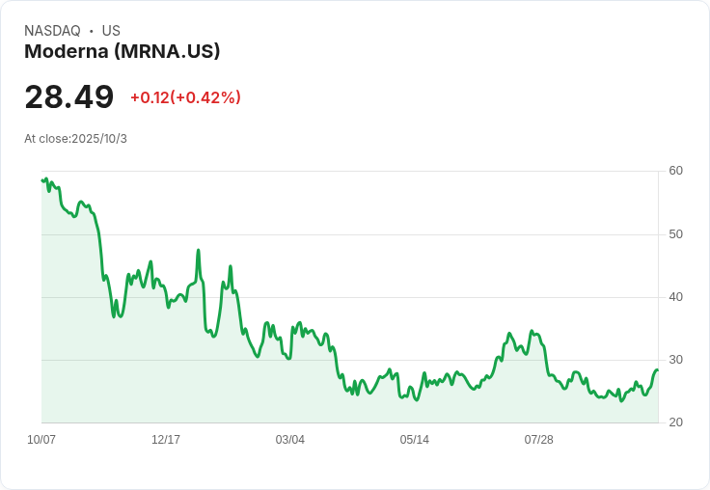Click the 05/14 date label on the axis

click(414, 440)
